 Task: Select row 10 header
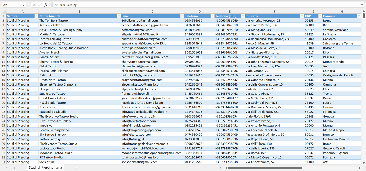(x=3, y=57)
